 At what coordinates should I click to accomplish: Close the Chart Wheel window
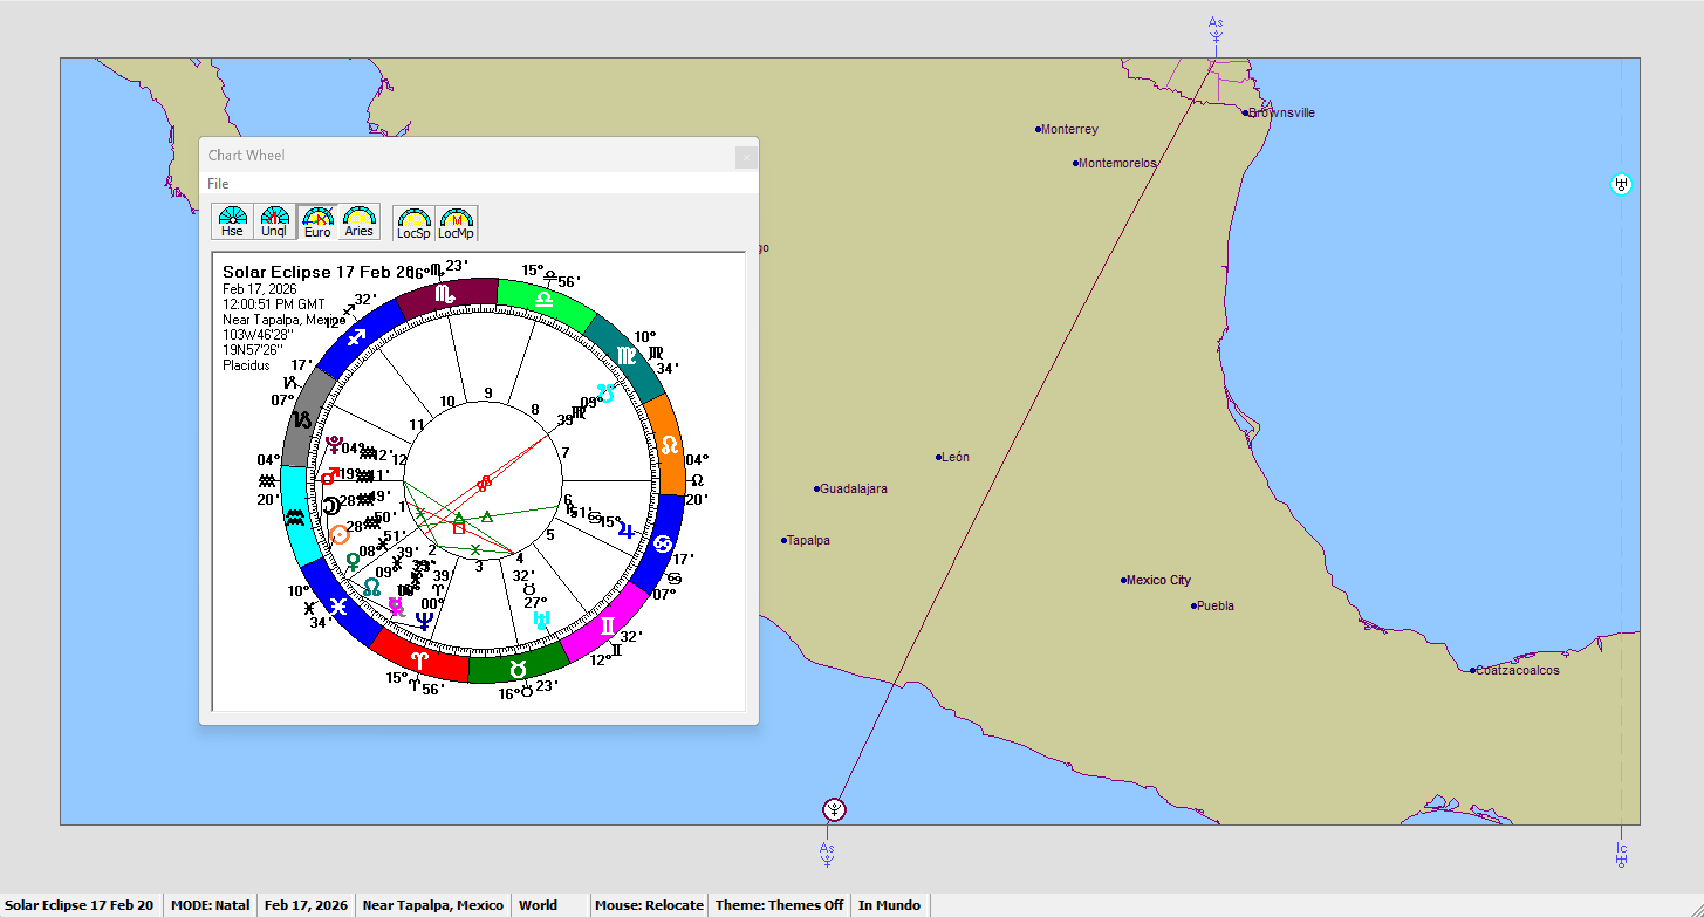pyautogui.click(x=746, y=158)
